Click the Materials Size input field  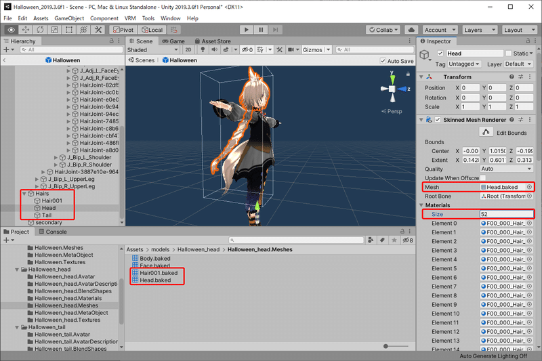pos(506,214)
